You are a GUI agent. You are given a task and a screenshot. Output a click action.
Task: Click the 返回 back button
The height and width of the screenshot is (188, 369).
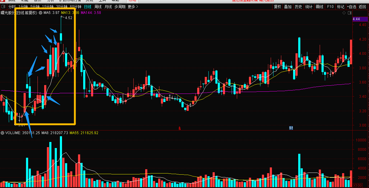[362, 7]
